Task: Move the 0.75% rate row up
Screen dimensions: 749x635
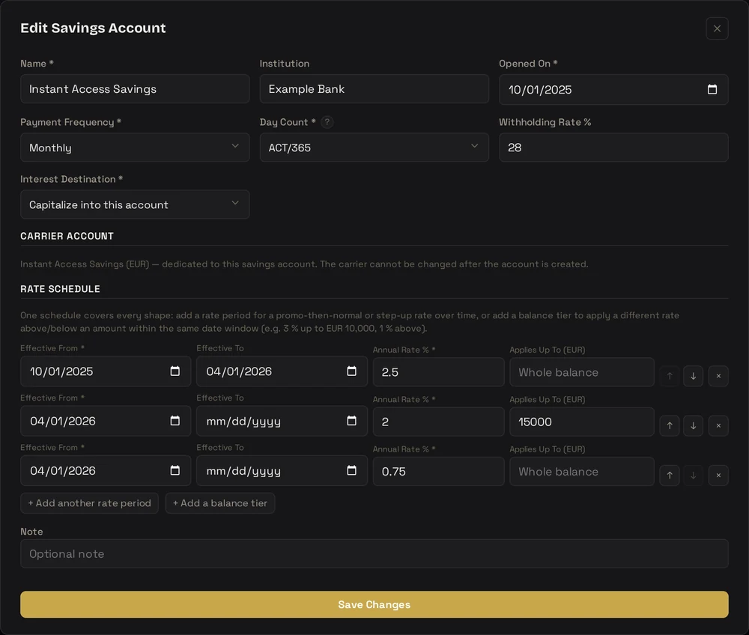Action: pyautogui.click(x=669, y=476)
